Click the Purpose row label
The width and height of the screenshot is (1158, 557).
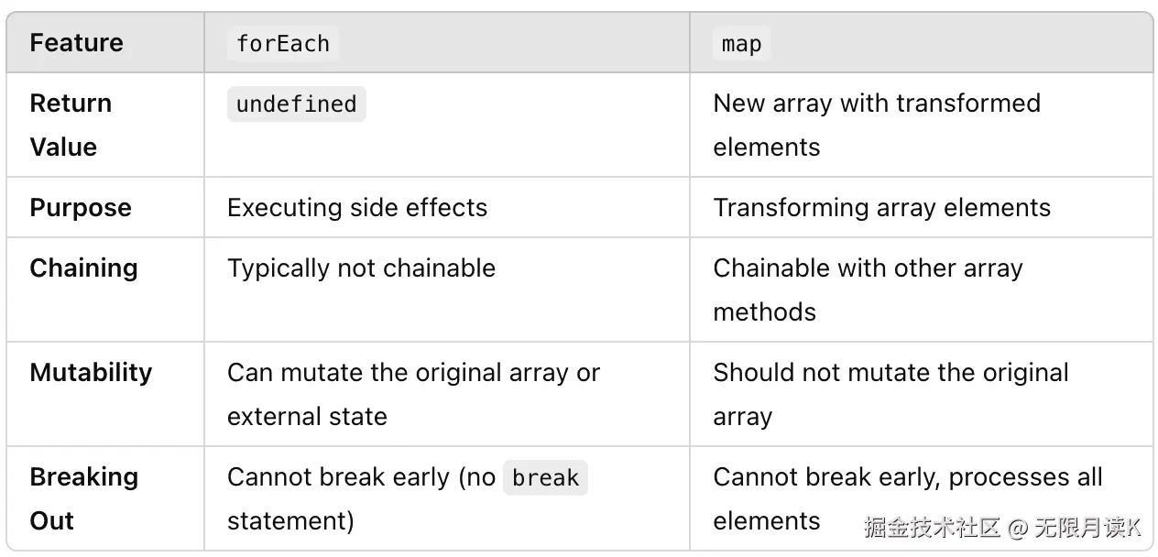[x=81, y=208]
